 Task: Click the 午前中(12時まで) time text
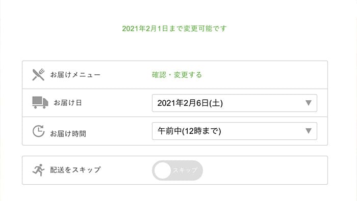coord(189,131)
